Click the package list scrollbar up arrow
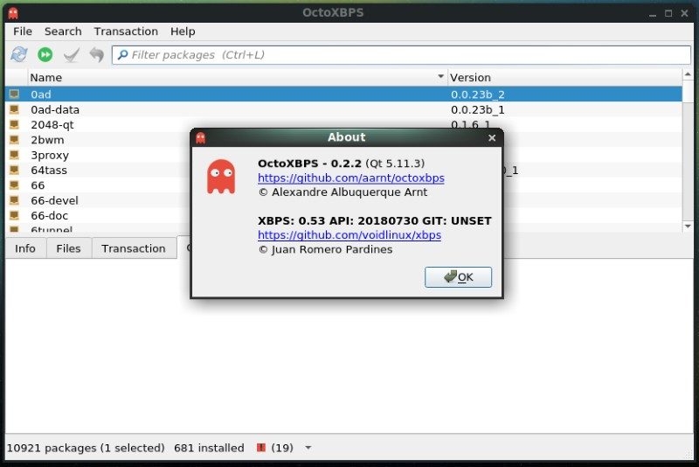The height and width of the screenshot is (467, 699). coord(688,74)
